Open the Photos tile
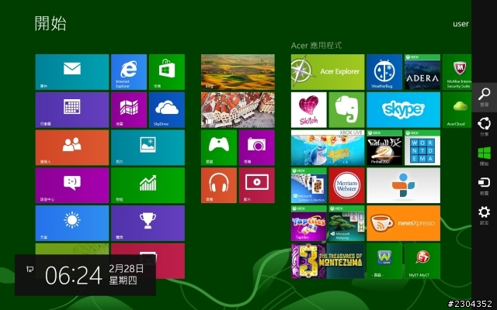Image resolution: width=497 pixels, height=310 pixels. [x=148, y=147]
